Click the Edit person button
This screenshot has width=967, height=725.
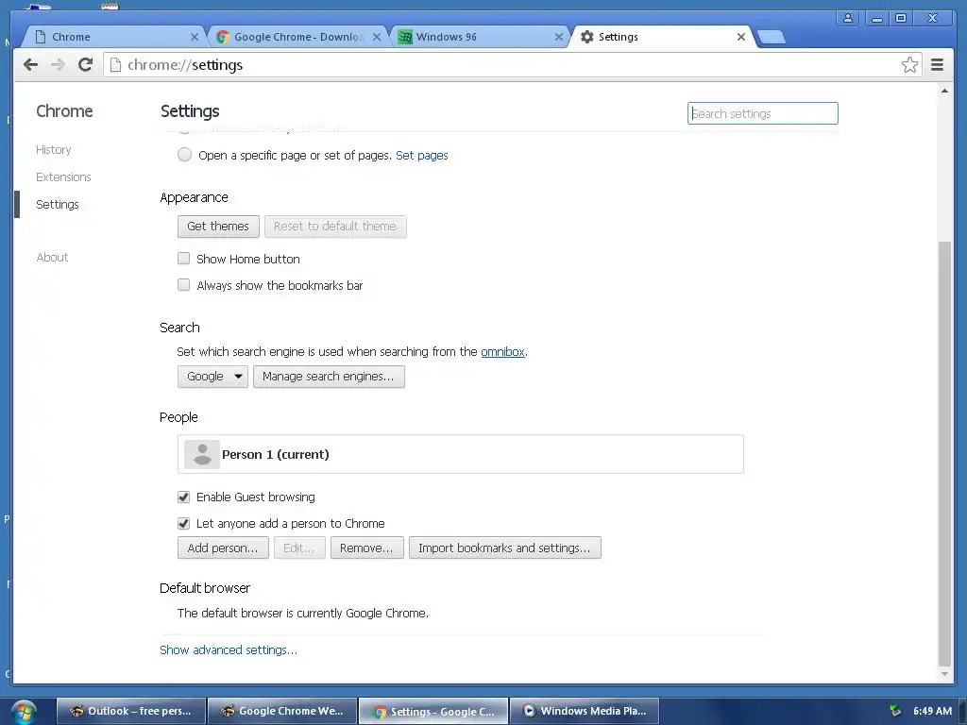[x=299, y=548]
